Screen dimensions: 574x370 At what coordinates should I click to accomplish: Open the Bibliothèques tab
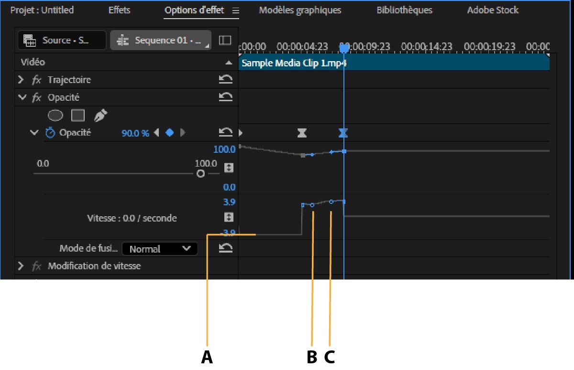403,10
